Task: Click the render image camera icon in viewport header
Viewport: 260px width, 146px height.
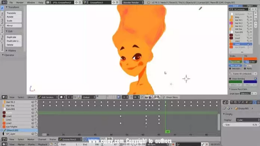Action: pos(146,97)
